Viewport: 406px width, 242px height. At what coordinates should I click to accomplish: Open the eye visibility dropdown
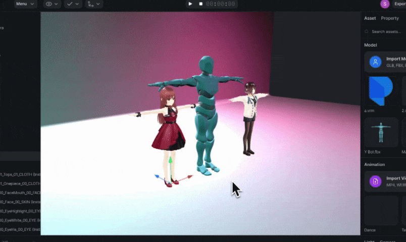[x=52, y=4]
